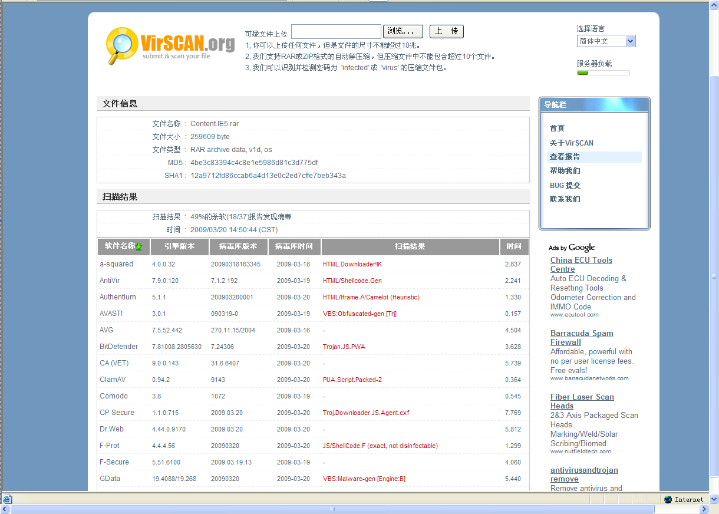Click AVG row name
This screenshot has width=719, height=514.
[x=106, y=330]
